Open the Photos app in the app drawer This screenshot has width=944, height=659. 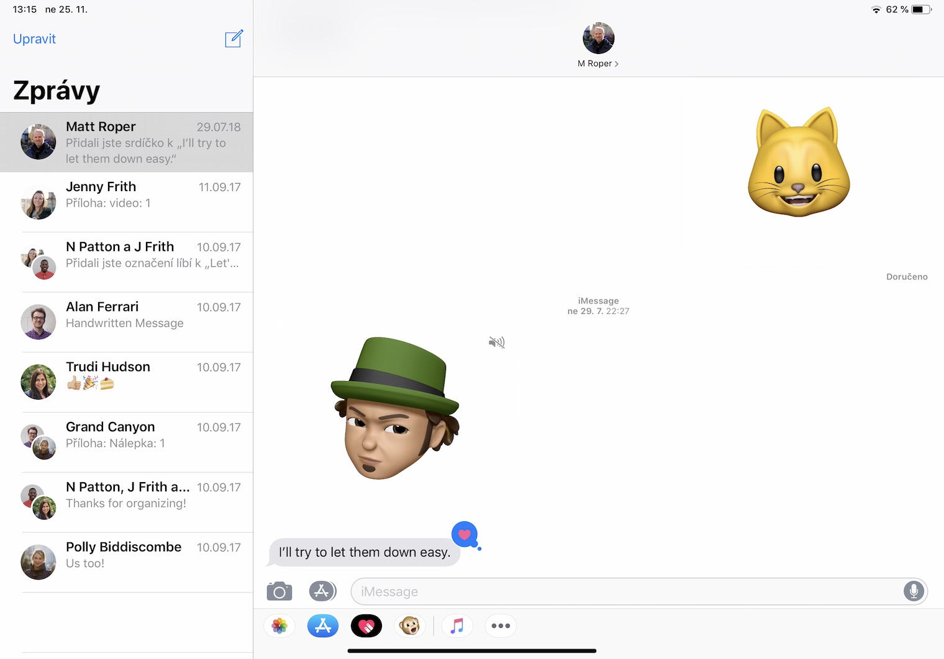pos(279,625)
